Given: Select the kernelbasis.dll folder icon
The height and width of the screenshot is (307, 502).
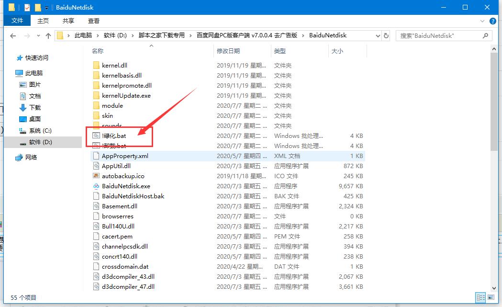Looking at the screenshot, I should pos(96,75).
